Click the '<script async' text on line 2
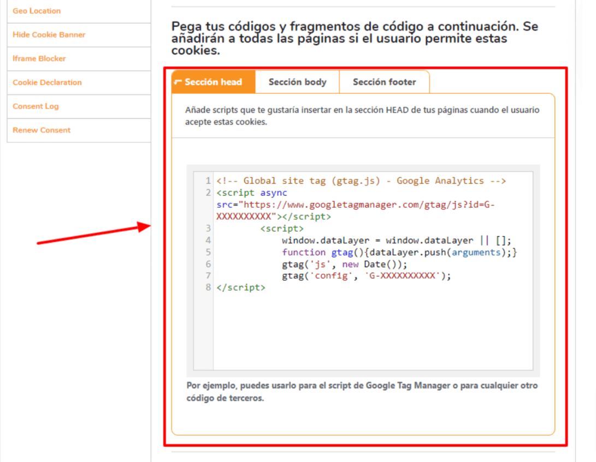The width and height of the screenshot is (596, 462). click(x=252, y=193)
